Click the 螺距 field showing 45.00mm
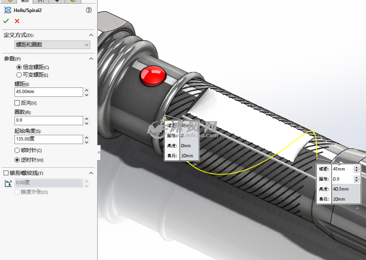This screenshot has width=366, height=260. coord(49,92)
